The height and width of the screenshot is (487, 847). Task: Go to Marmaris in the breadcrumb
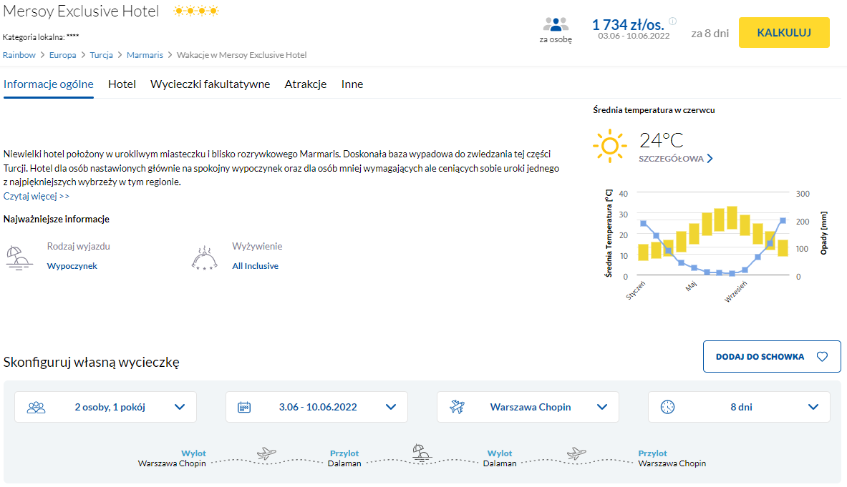click(145, 55)
